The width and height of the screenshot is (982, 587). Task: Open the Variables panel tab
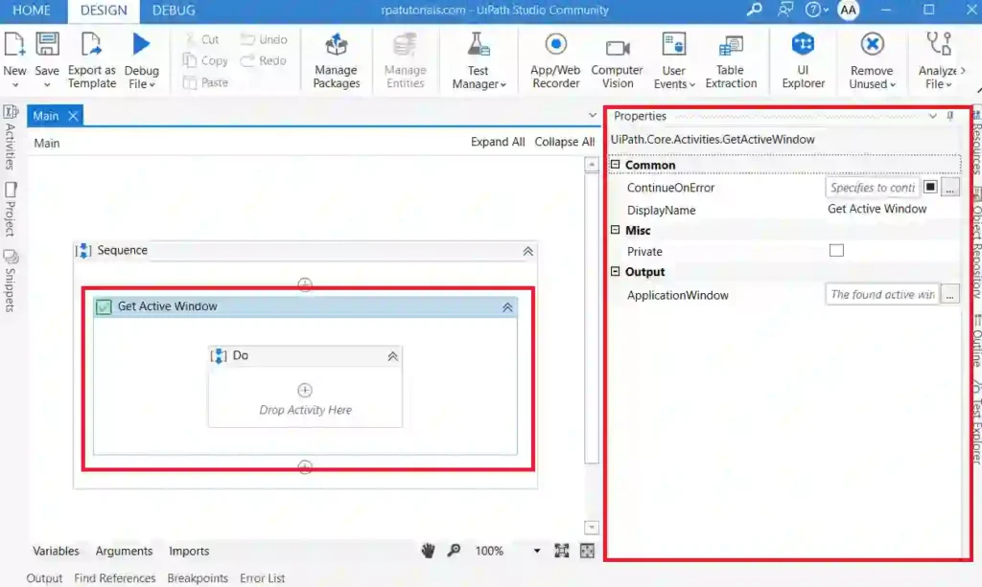click(x=56, y=551)
